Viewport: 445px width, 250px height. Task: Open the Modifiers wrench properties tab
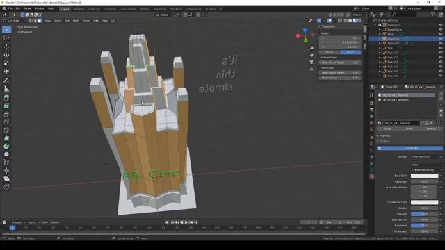tap(372, 144)
